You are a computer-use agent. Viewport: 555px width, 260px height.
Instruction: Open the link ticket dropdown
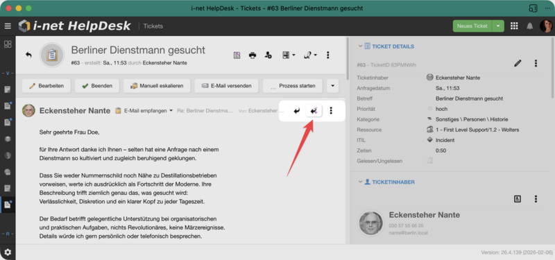(309, 55)
